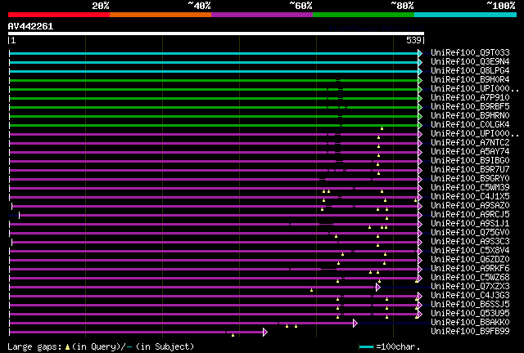The width and height of the screenshot is (524, 353).
Task: Click the start marker of the A9RCJ5 alignment
Action: click(x=20, y=216)
